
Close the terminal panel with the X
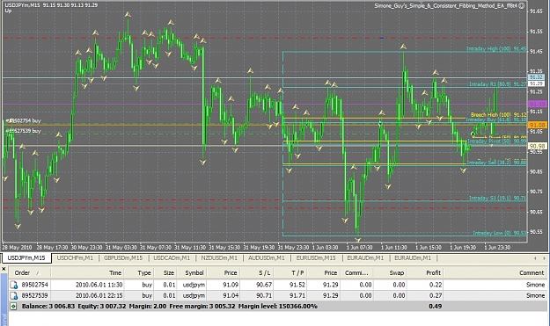click(x=4, y=269)
